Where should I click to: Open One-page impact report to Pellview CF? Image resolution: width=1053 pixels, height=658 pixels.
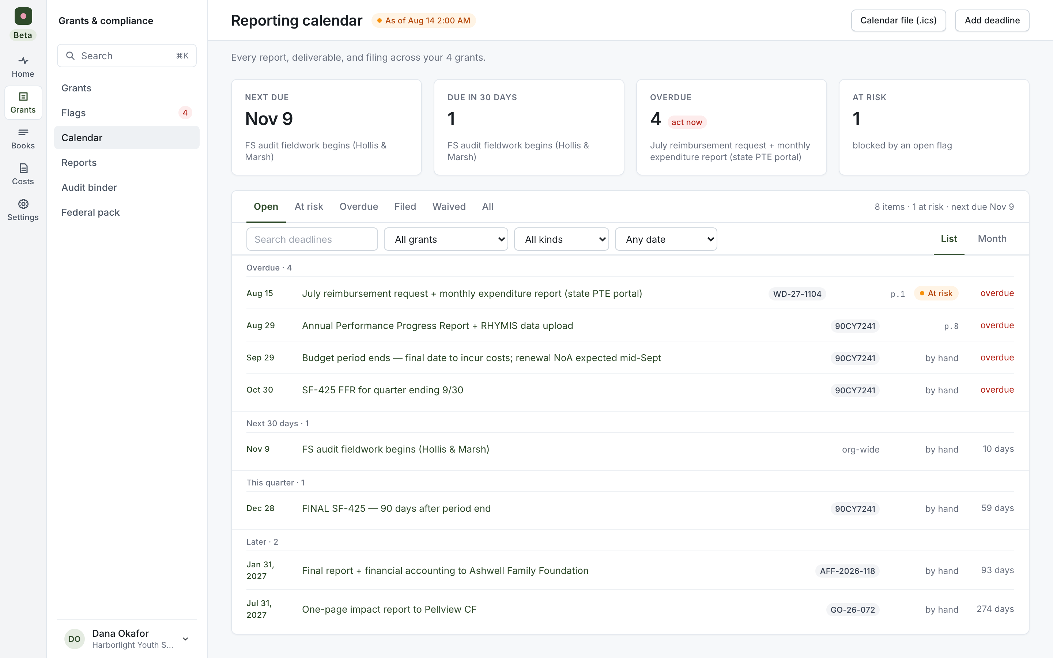coord(630,609)
